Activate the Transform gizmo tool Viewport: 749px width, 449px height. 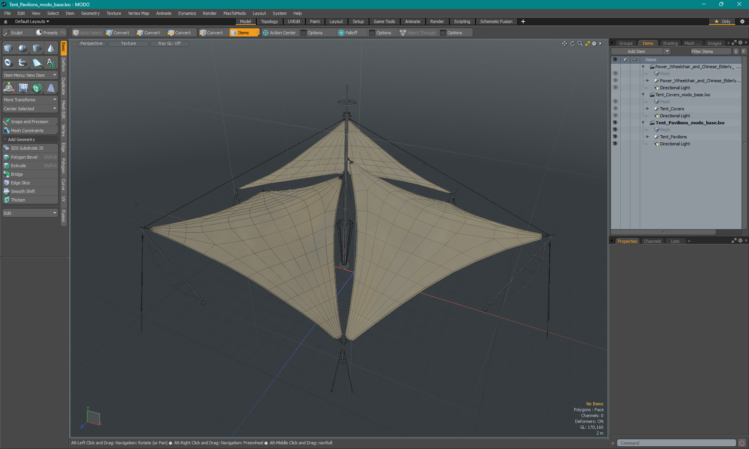pos(9,88)
